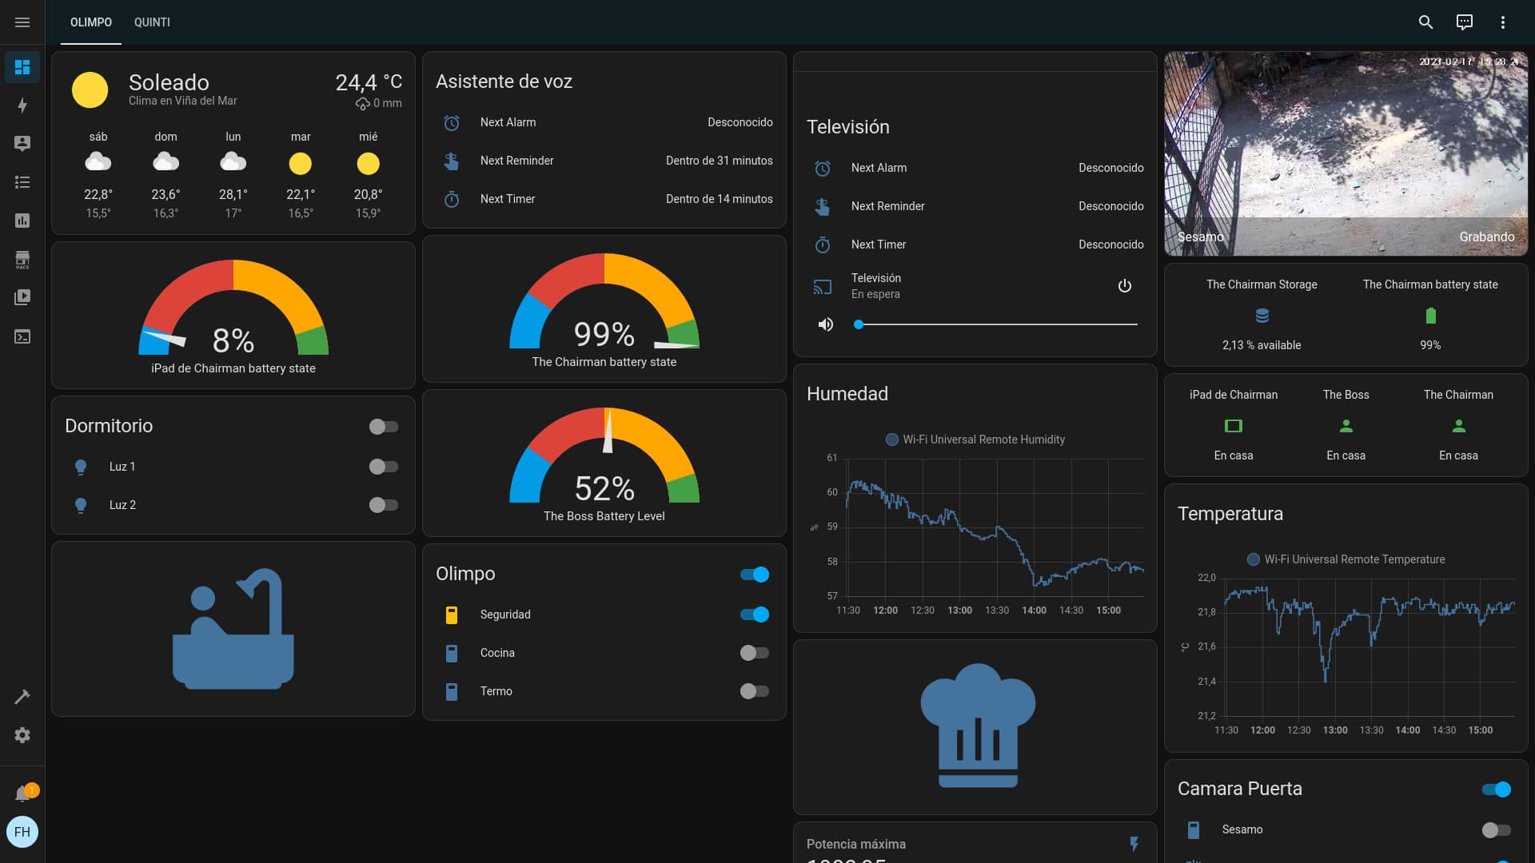This screenshot has width=1535, height=863.
Task: Open Developer tools hammer icon
Action: click(22, 697)
